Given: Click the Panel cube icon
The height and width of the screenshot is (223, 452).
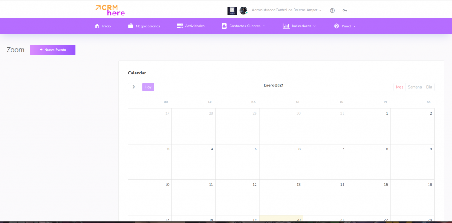Looking at the screenshot, I should 336,26.
